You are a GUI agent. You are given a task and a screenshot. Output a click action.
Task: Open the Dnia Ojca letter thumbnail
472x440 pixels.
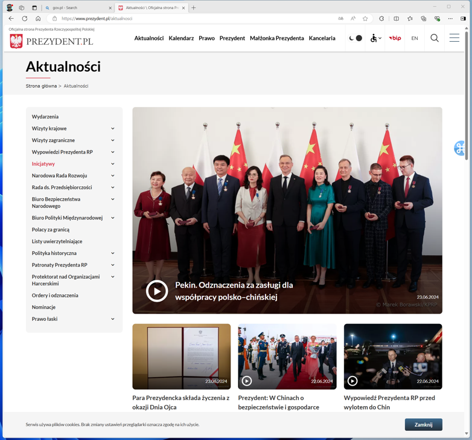[181, 356]
